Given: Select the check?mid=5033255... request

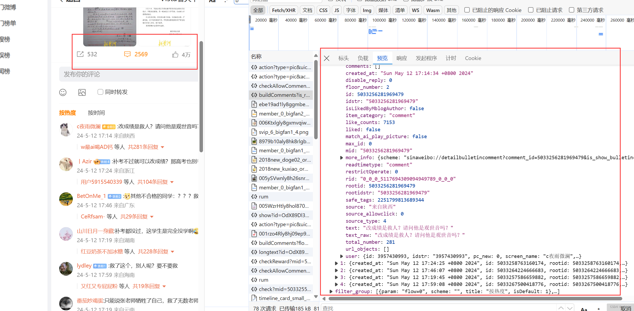Looking at the screenshot, I should point(281,289).
